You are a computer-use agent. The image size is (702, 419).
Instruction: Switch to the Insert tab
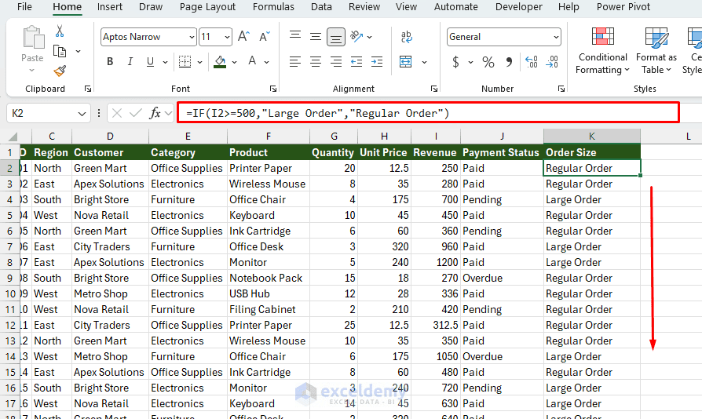point(110,7)
